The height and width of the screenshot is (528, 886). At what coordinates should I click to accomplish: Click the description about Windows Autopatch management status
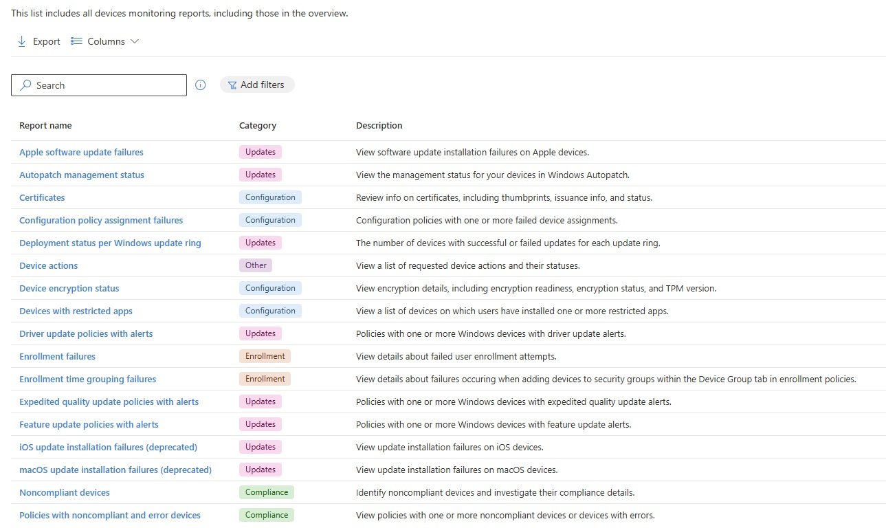(493, 175)
